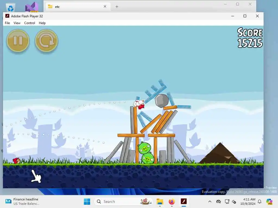Click the white-feathered bird hitting the tower
278x208 pixels.
tap(139, 104)
